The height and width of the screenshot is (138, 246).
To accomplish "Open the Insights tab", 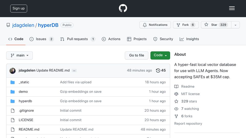I will [189, 39].
